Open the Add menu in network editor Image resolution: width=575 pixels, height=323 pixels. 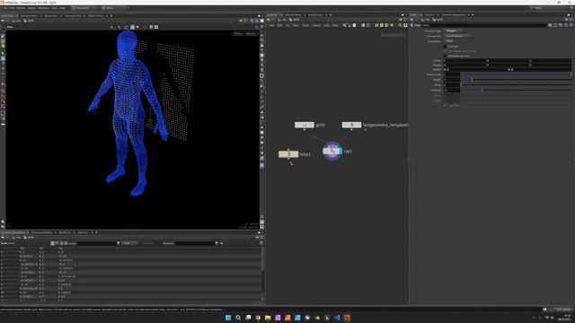point(271,25)
